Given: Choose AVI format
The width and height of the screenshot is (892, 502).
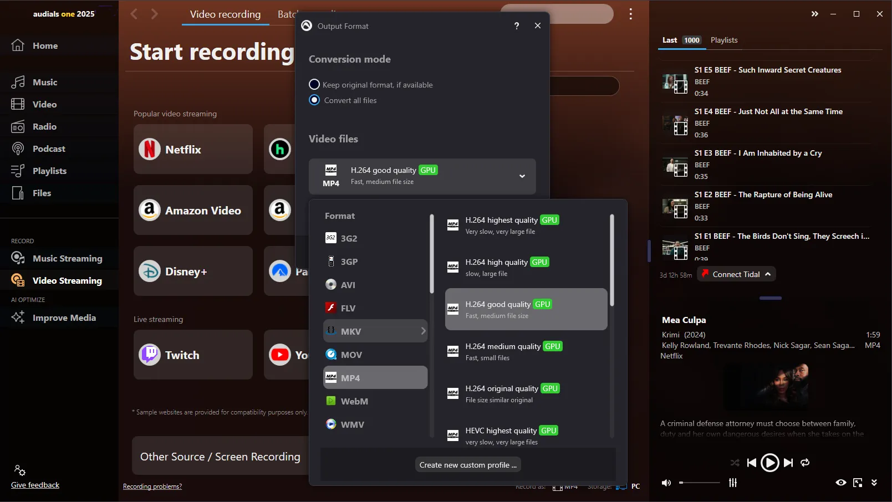Looking at the screenshot, I should 375,285.
